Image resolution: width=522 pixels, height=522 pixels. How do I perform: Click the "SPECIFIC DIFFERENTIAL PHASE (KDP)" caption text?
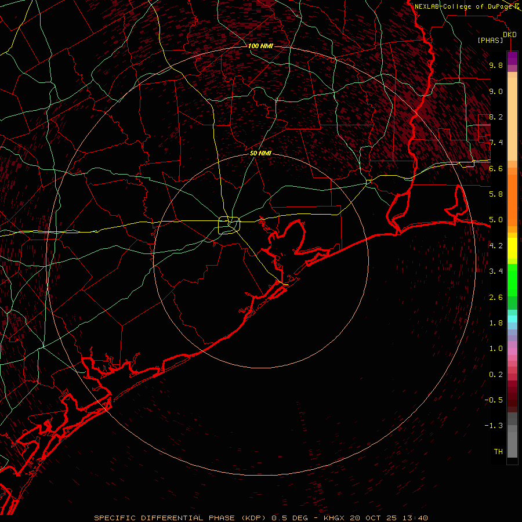(181, 518)
